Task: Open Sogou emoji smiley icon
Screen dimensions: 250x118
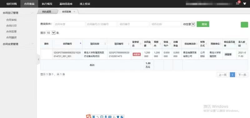Action: point(102,117)
